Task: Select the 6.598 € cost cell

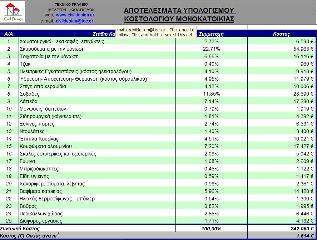Action: [x=282, y=41]
